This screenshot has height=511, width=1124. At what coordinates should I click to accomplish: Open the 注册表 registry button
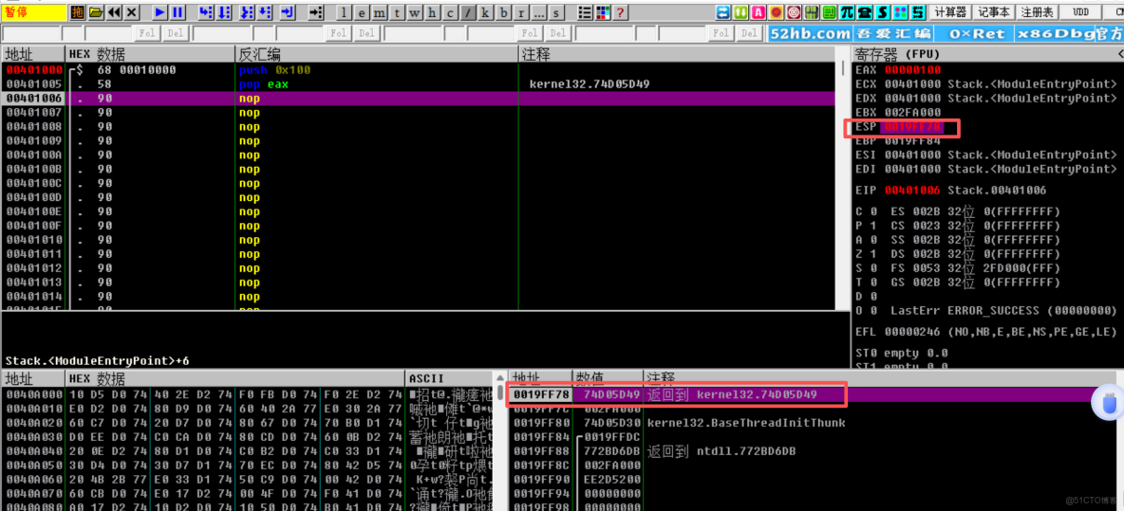1038,12
